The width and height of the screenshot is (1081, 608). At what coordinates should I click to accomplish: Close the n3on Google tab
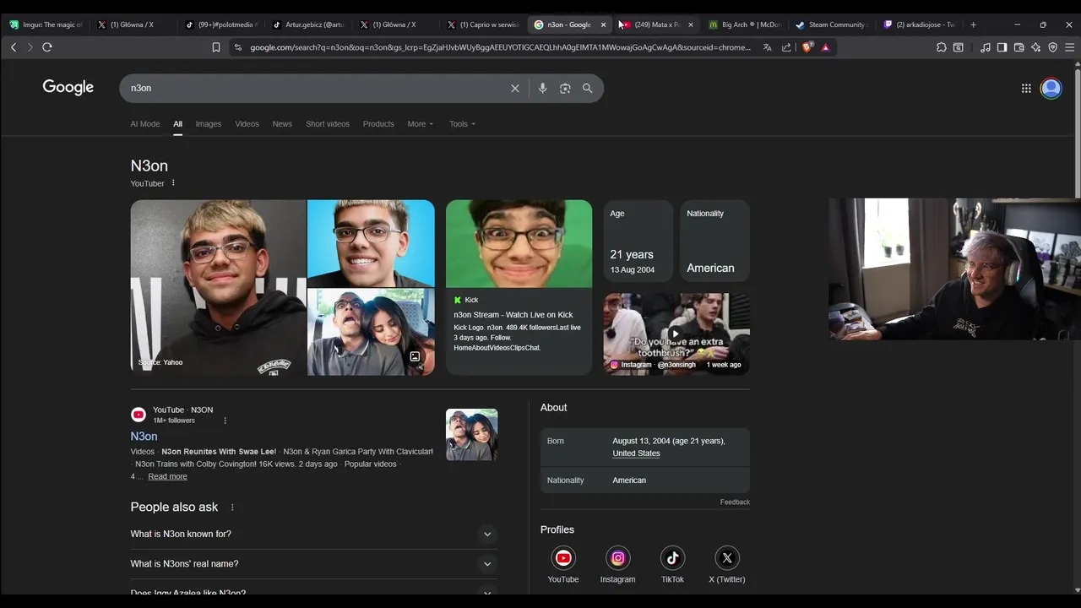(x=603, y=24)
